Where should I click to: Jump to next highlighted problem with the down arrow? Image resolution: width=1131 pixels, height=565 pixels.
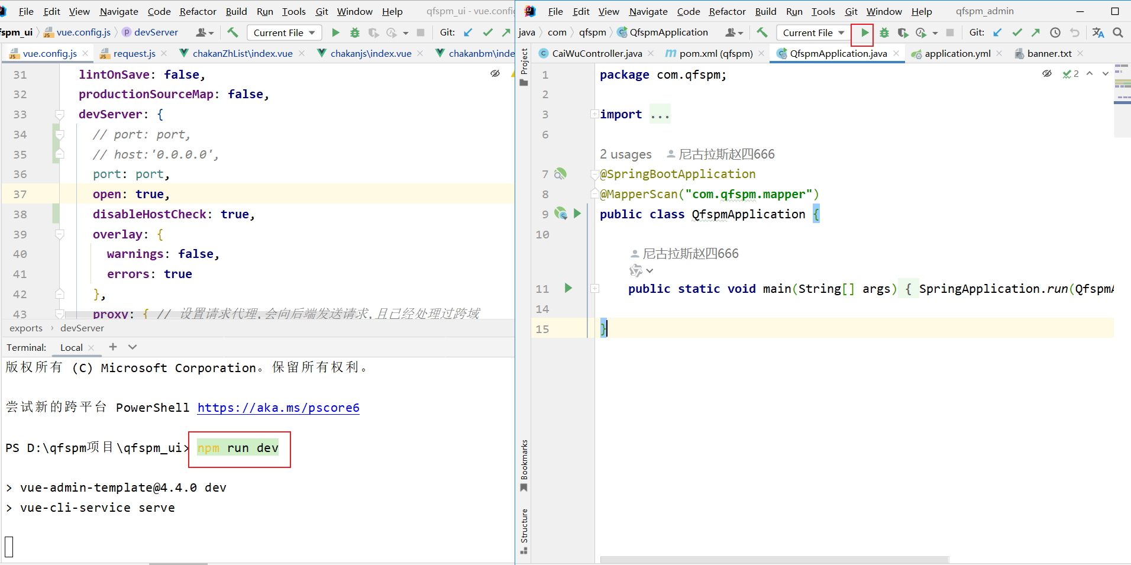[1105, 74]
